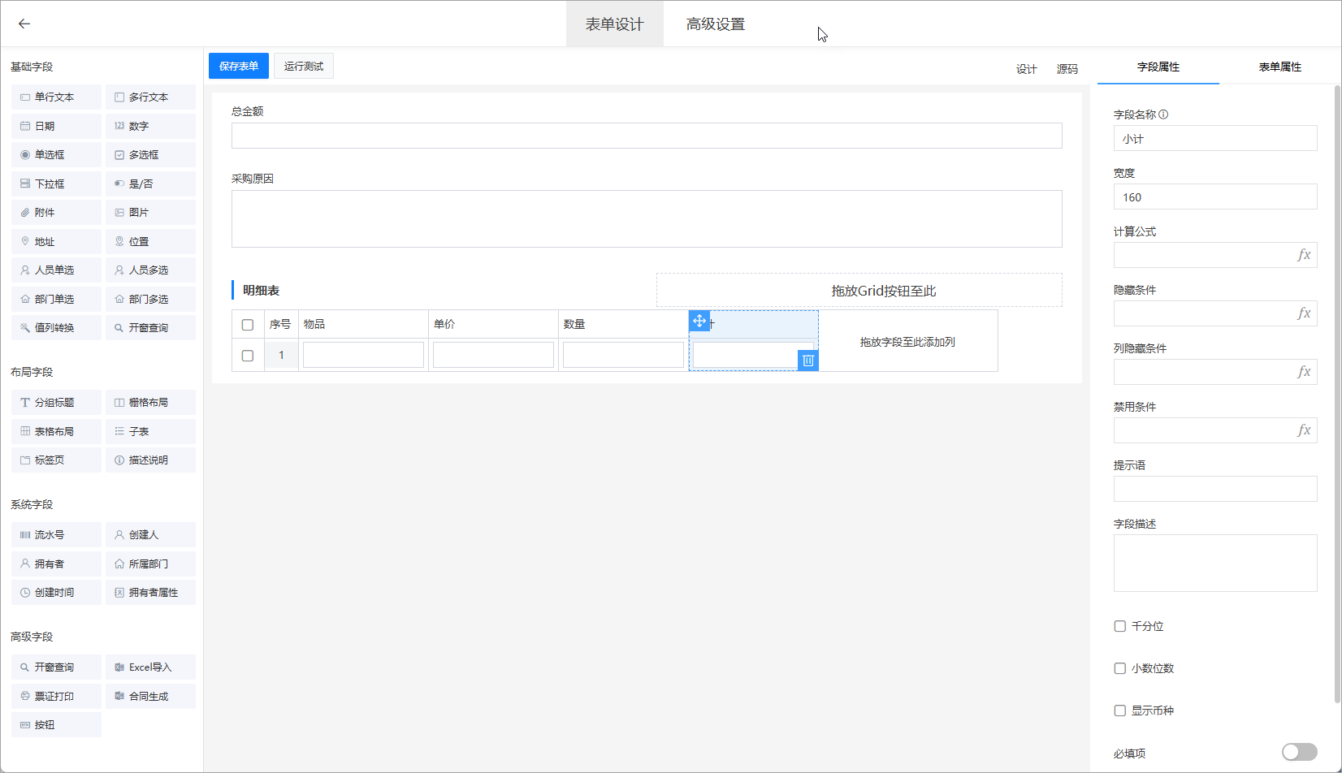
Task: Toggle the 必填项 switch
Action: coord(1298,752)
